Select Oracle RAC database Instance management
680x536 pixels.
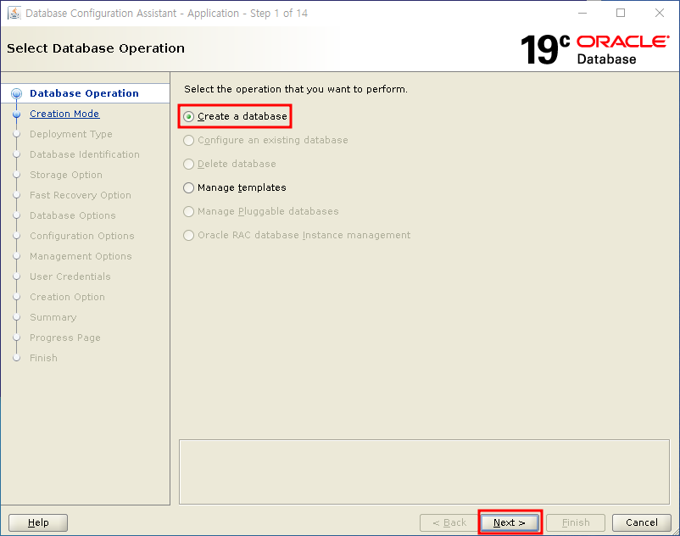[297, 235]
